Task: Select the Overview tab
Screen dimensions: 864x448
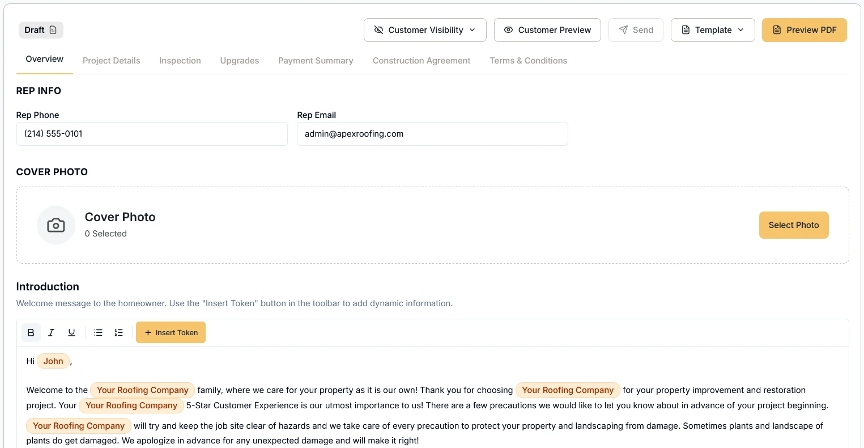Action: 45,59
